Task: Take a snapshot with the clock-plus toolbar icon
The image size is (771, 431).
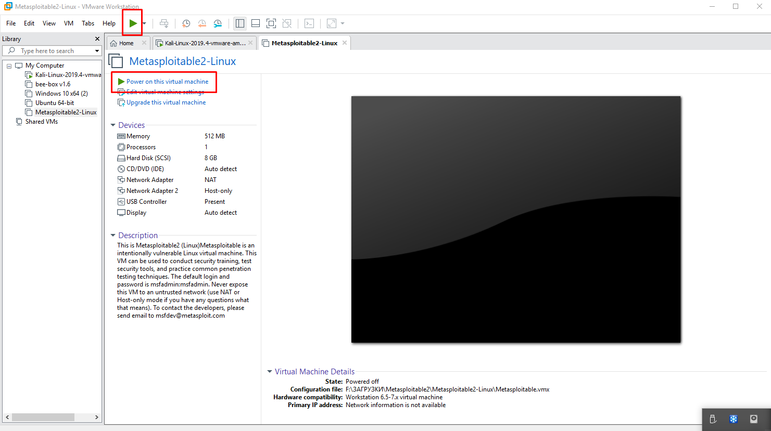Action: [x=186, y=23]
